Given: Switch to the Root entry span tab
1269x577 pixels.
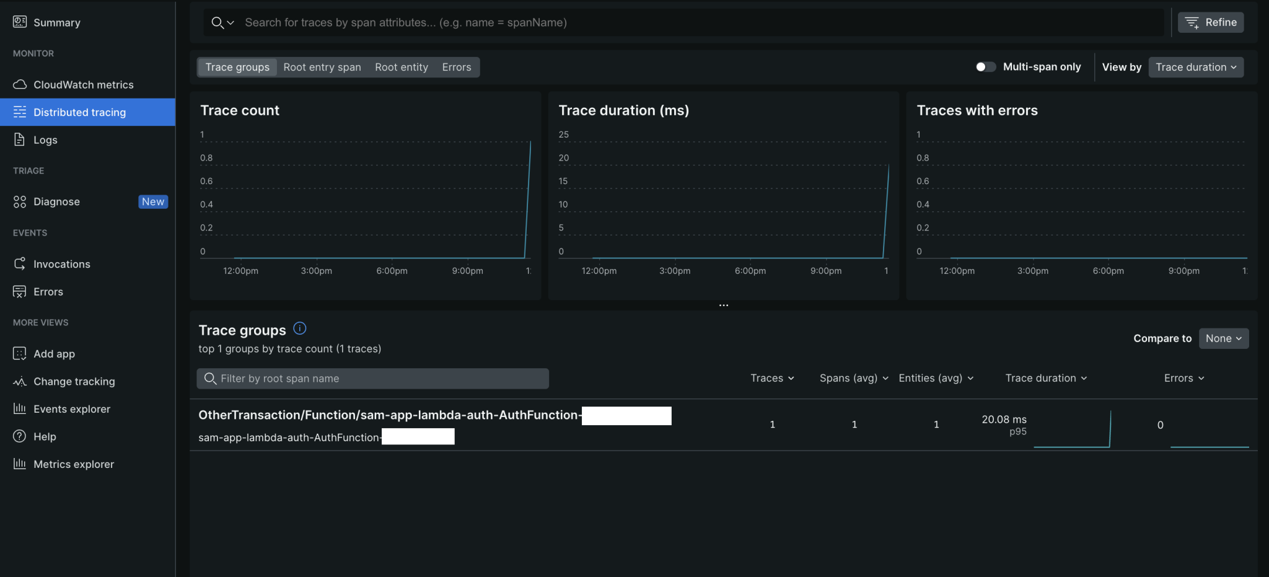Looking at the screenshot, I should (x=322, y=67).
